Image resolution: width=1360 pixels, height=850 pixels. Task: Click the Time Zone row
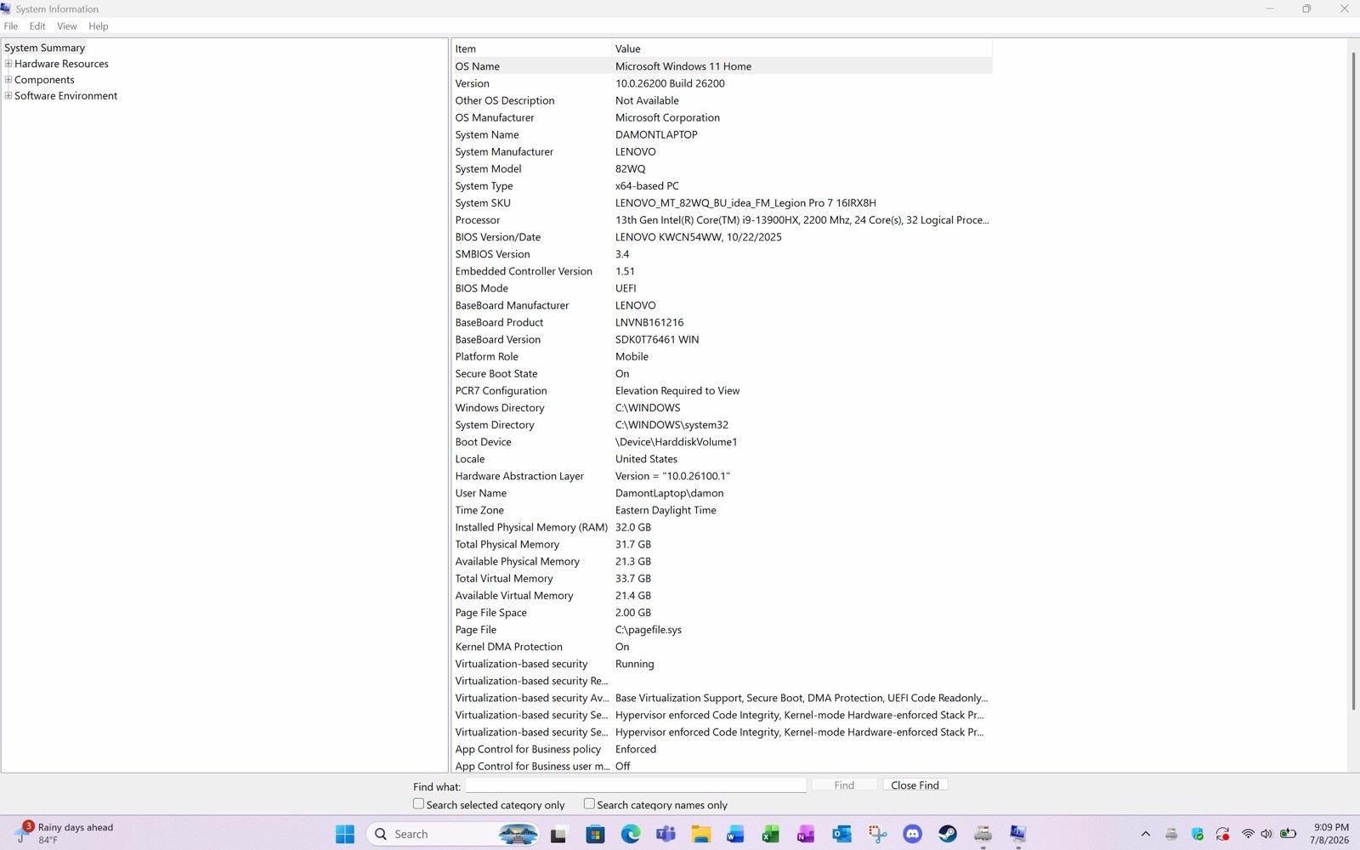click(722, 510)
